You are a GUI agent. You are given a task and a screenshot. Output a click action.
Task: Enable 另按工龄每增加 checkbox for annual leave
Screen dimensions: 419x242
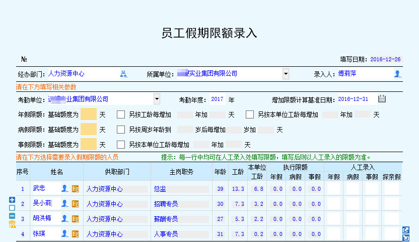121,114
